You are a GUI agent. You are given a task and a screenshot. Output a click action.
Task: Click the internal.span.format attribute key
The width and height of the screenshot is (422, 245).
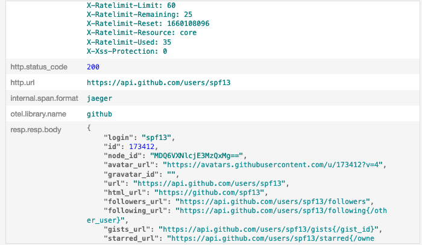click(x=40, y=98)
